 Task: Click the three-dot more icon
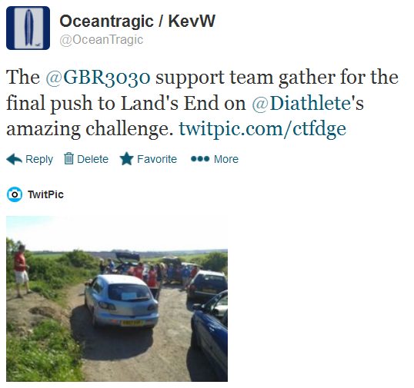click(x=200, y=159)
